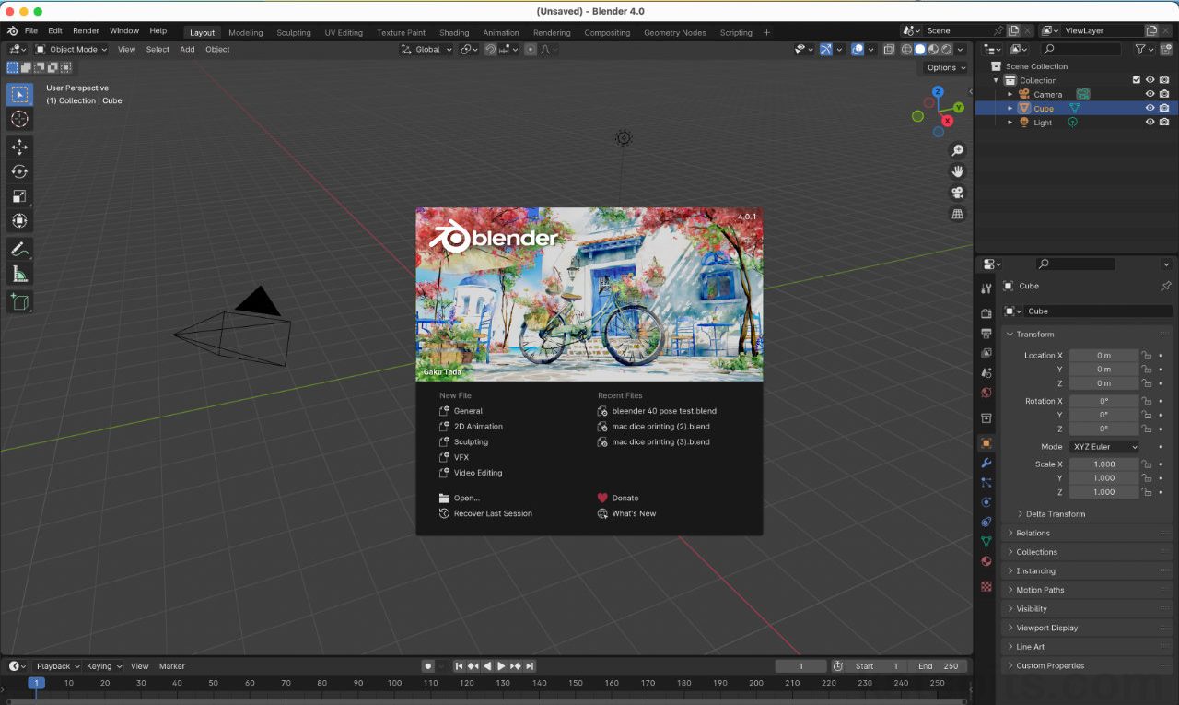Image resolution: width=1179 pixels, height=705 pixels.
Task: Open the Object Mode dropdown
Action: pos(71,50)
